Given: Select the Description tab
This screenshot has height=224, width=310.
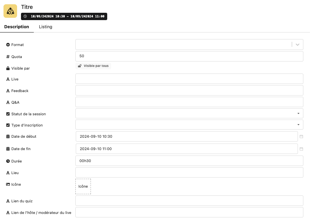Looking at the screenshot, I should pyautogui.click(x=17, y=27).
